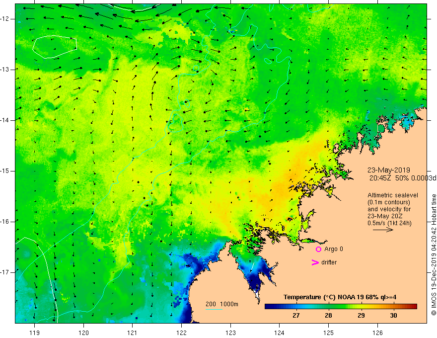
Task: Click the velocity scale reference arrow
Action: [x=383, y=230]
